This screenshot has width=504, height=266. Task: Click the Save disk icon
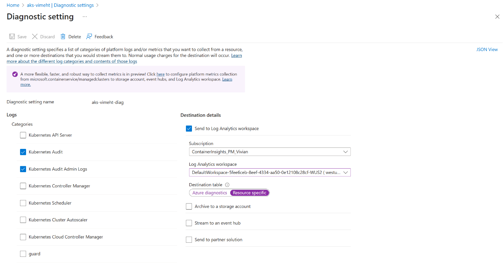pos(12,37)
